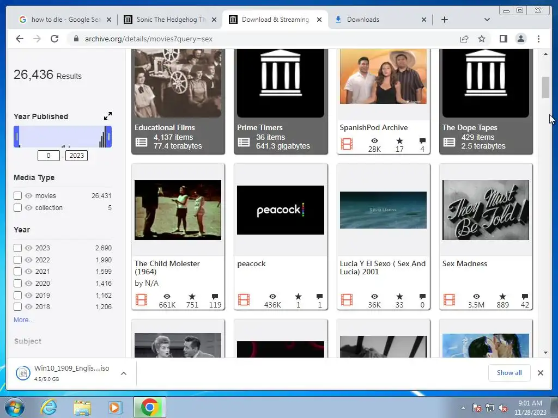Check the 2021 year checkbox
The width and height of the screenshot is (558, 418).
coord(17,271)
